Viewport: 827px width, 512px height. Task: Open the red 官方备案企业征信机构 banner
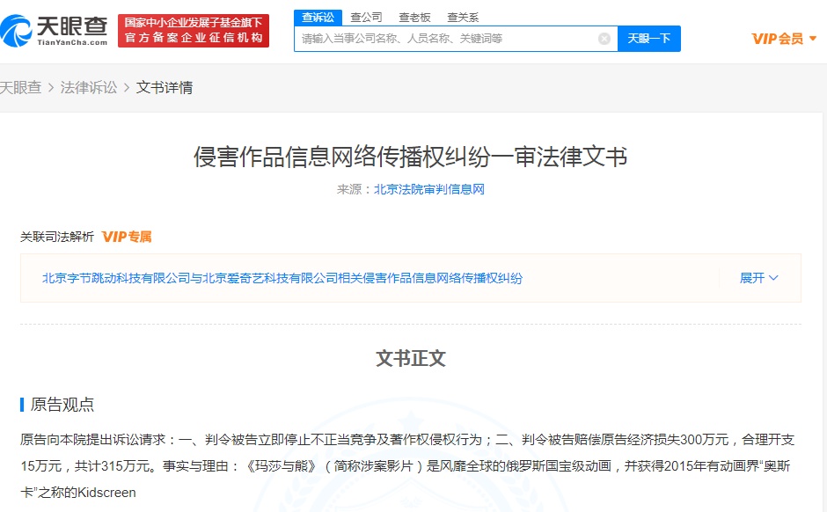pyautogui.click(x=194, y=31)
